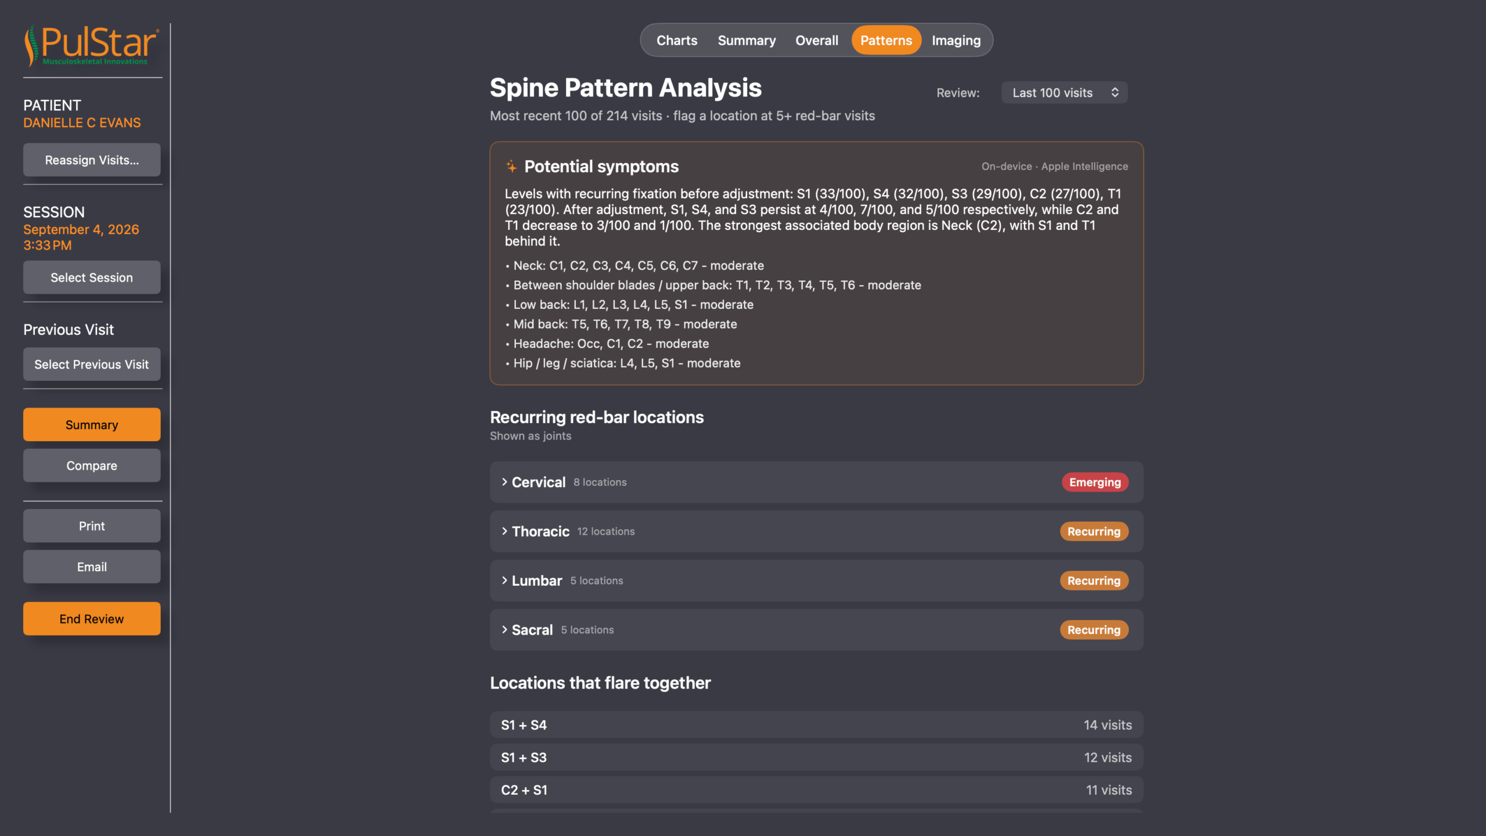The height and width of the screenshot is (836, 1486).
Task: Click the Neck symptom bullet line
Action: tap(634, 265)
